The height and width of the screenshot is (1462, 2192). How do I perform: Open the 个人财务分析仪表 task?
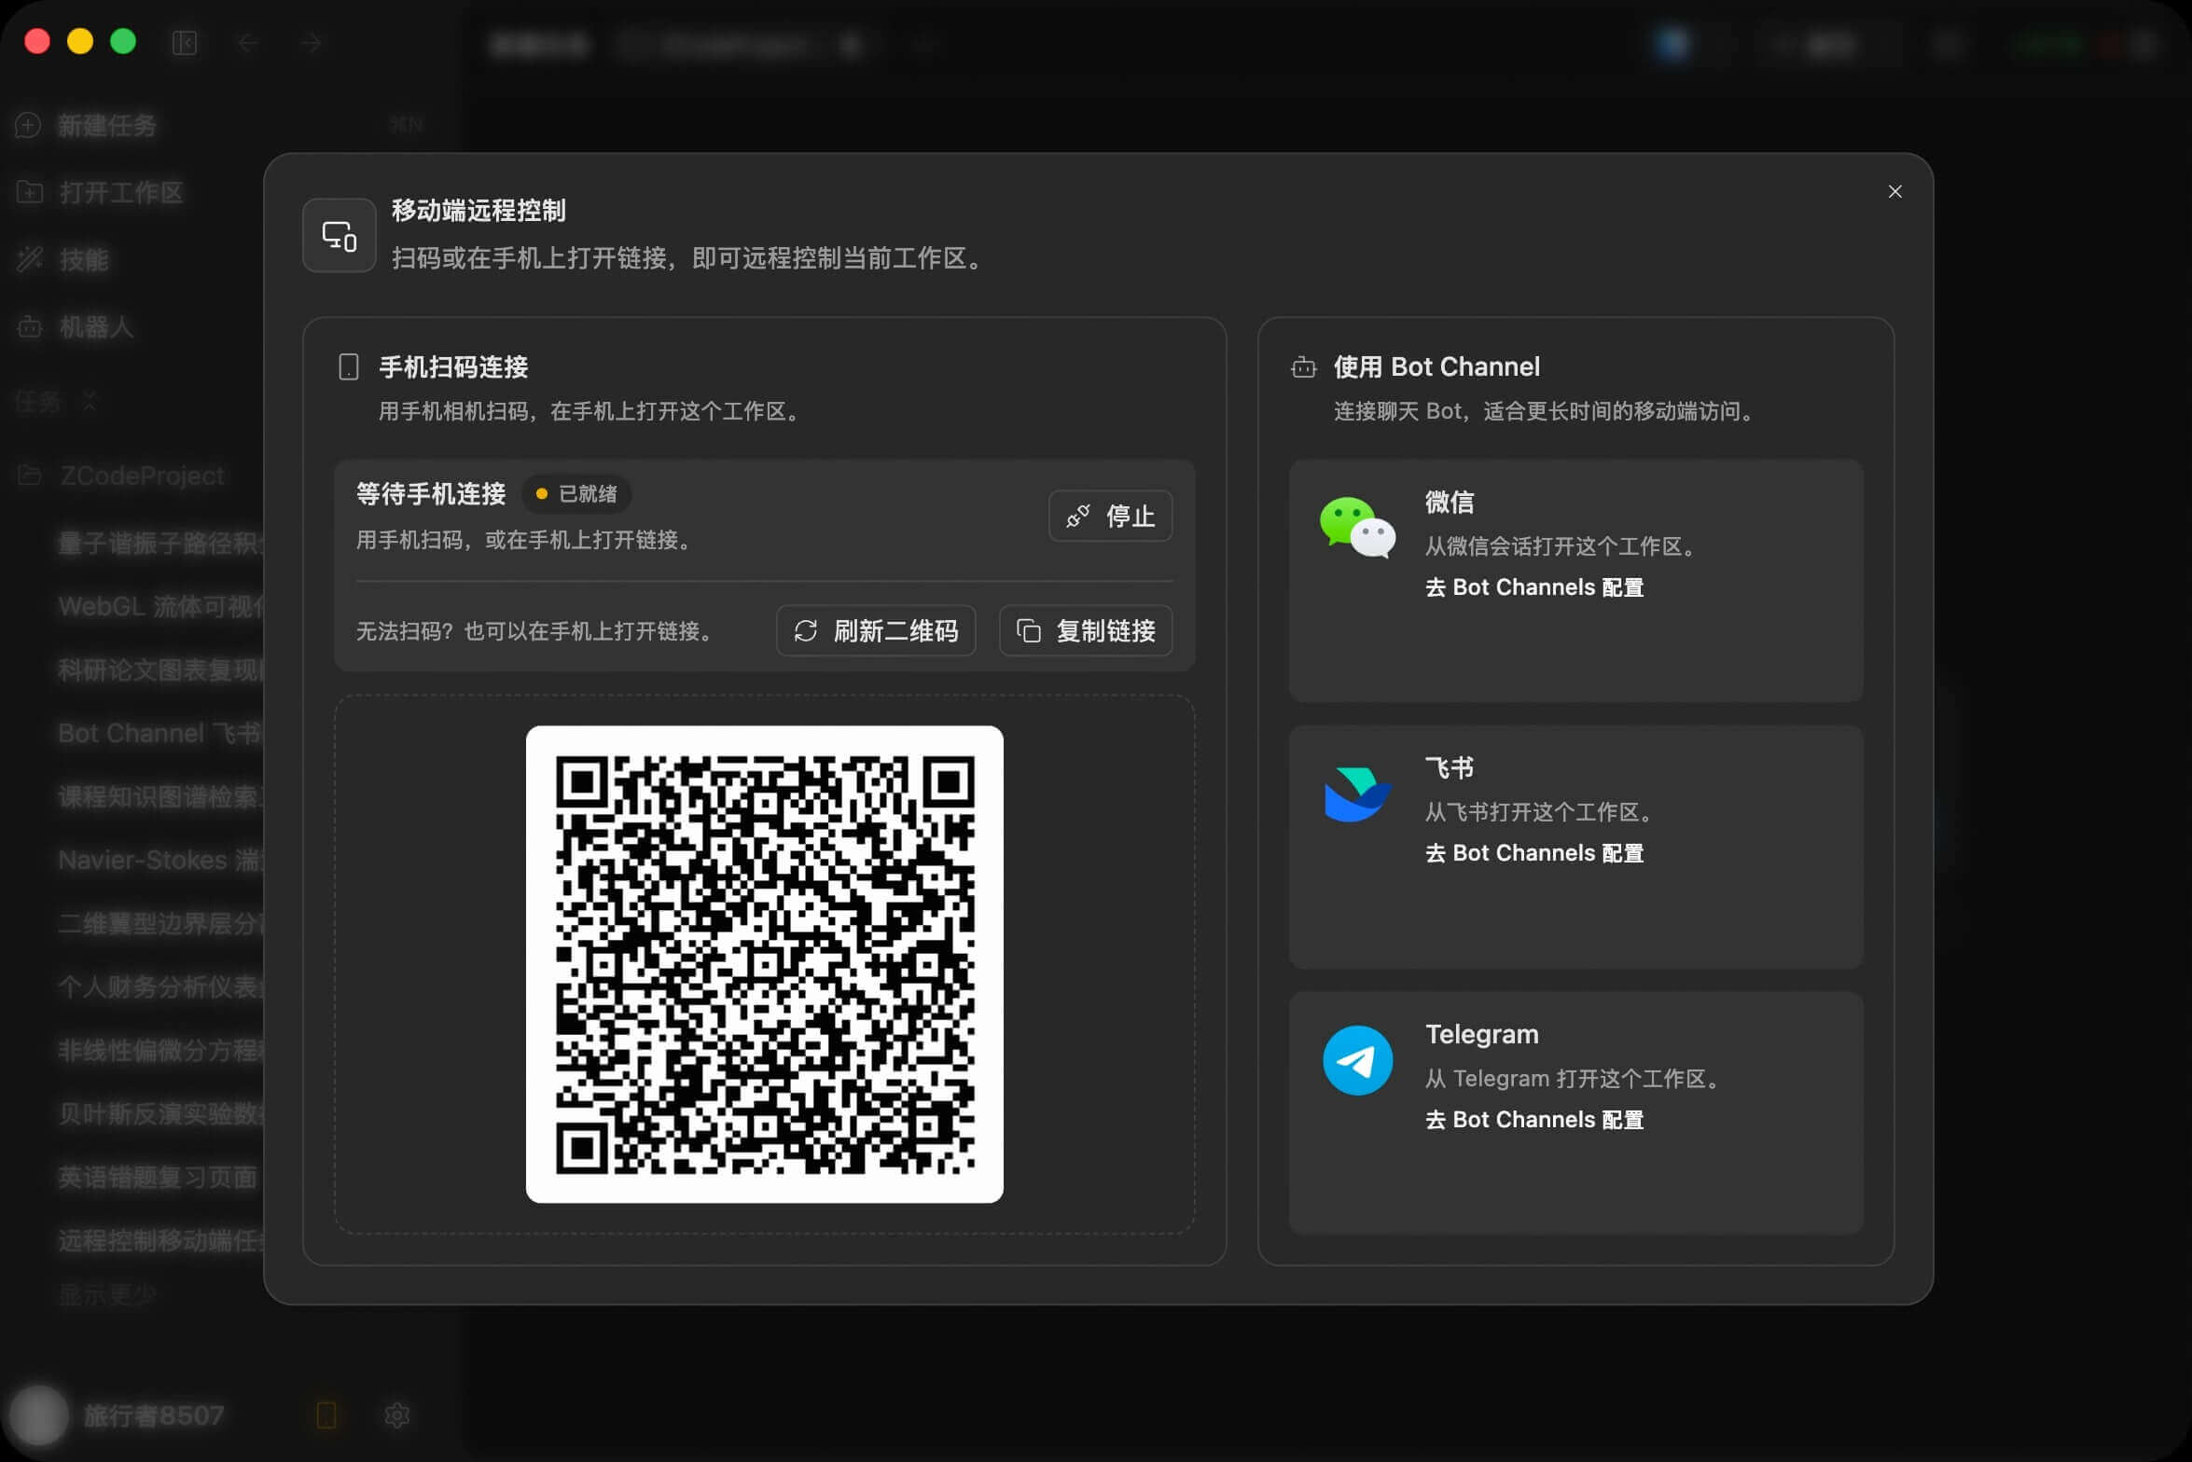coord(160,986)
